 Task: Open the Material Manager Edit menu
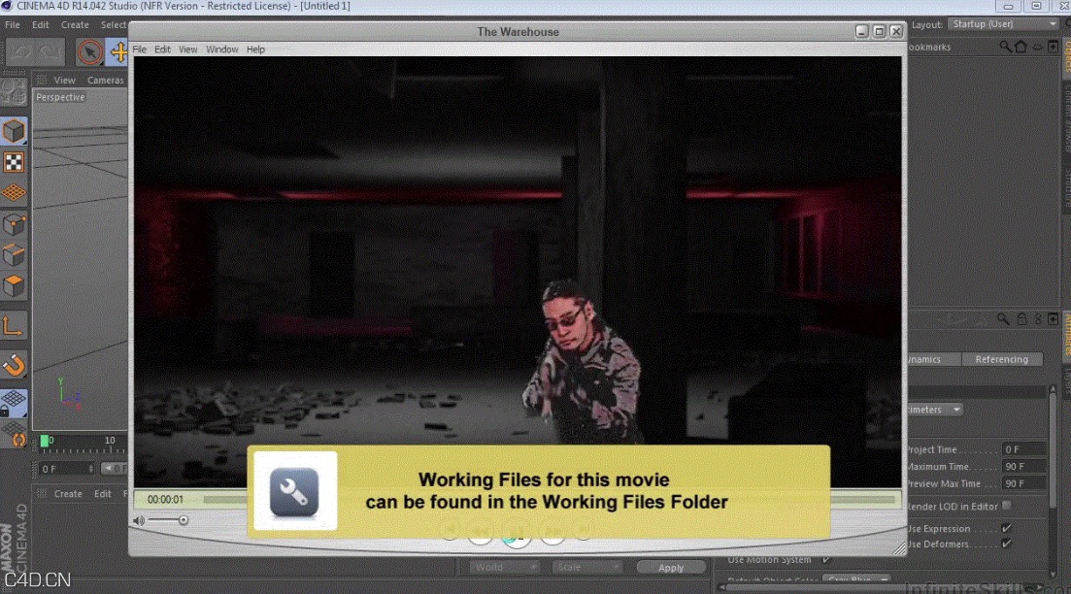point(103,494)
